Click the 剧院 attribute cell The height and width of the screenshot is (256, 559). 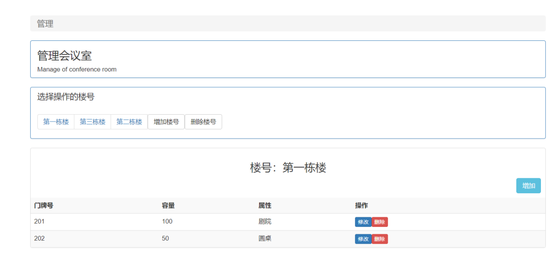click(x=265, y=222)
